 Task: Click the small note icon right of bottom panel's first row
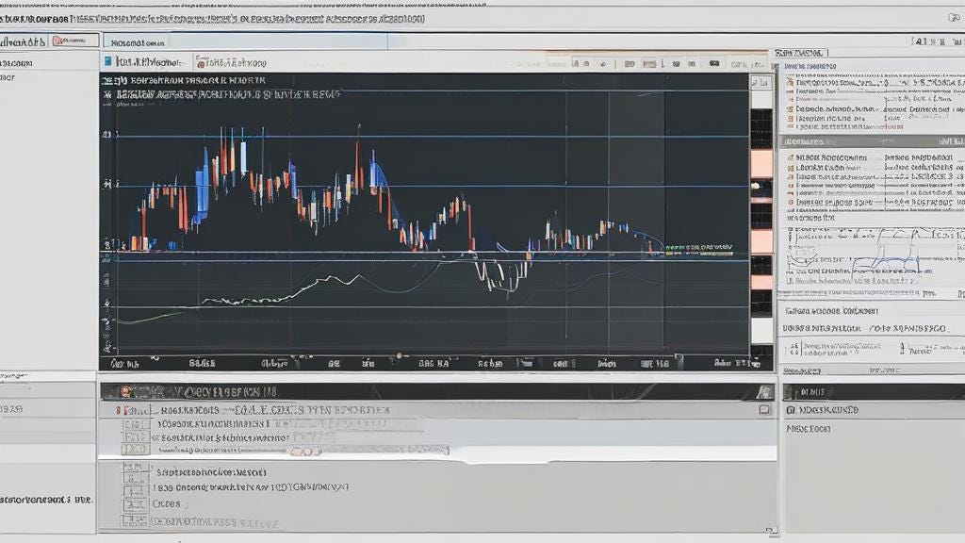pos(764,409)
